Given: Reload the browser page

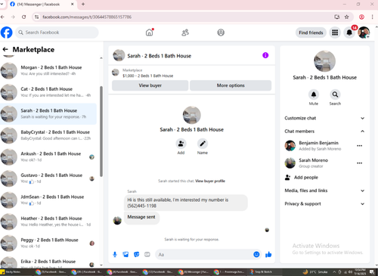Looking at the screenshot, I should click(x=23, y=17).
